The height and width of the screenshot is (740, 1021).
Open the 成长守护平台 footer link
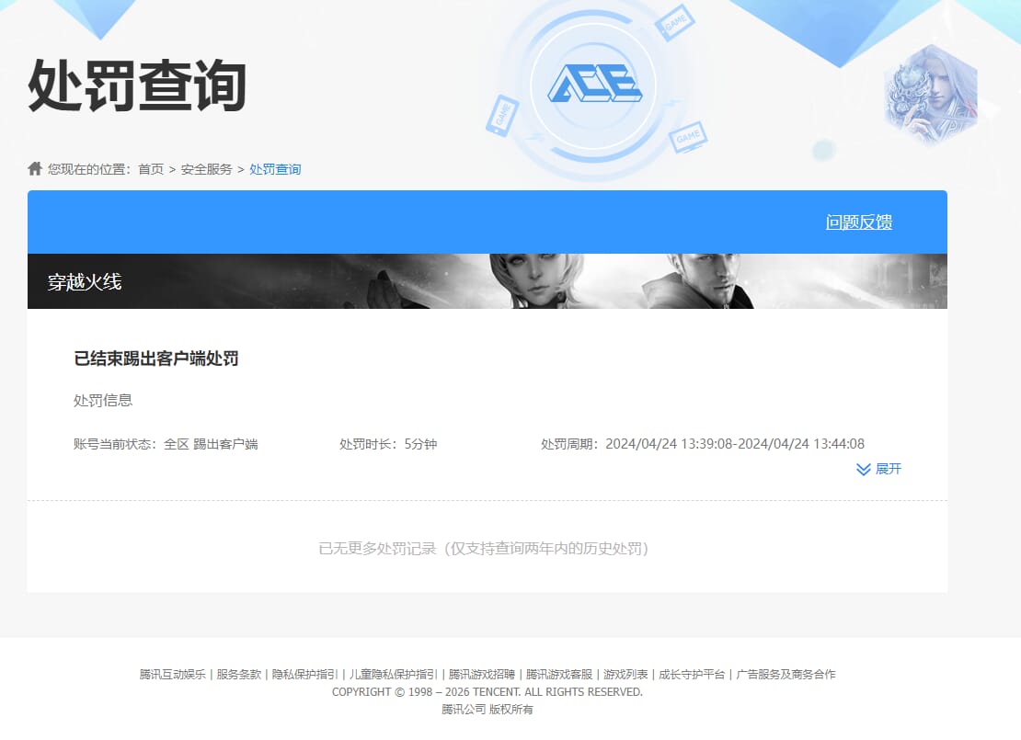pyautogui.click(x=692, y=674)
